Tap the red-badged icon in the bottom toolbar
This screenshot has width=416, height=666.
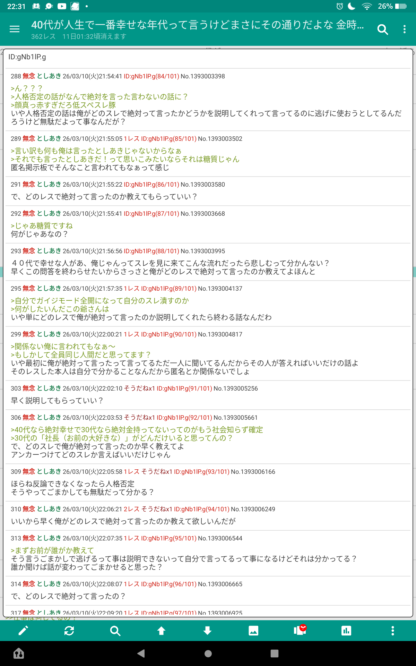[300, 630]
